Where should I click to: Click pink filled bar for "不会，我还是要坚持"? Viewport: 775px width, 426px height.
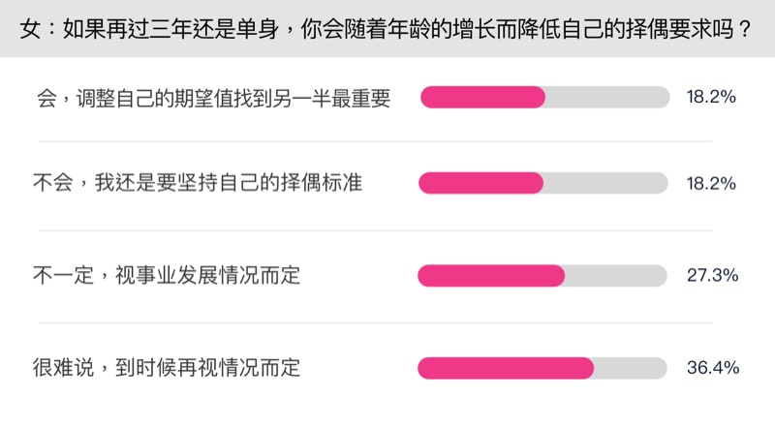tap(480, 183)
